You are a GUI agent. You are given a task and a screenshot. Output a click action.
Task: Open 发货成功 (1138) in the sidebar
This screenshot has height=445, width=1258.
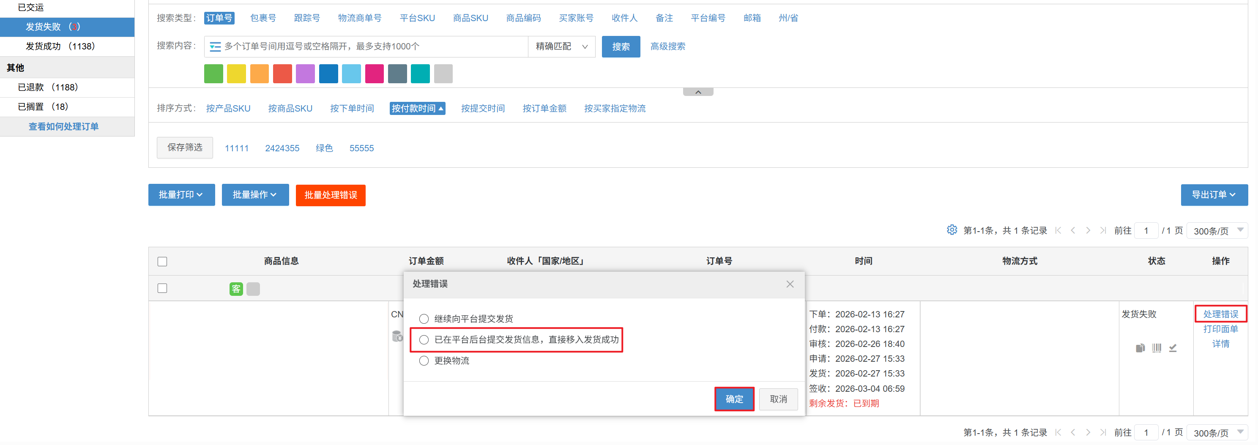tap(60, 46)
